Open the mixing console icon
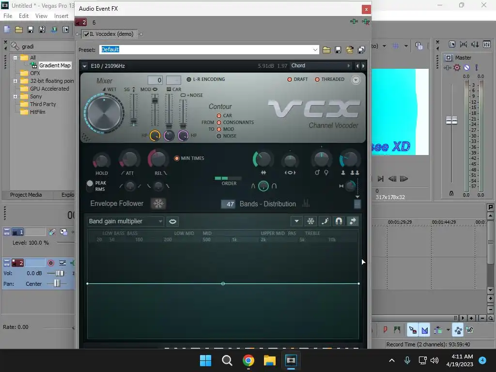Image resolution: width=496 pixels, height=372 pixels. point(487,44)
